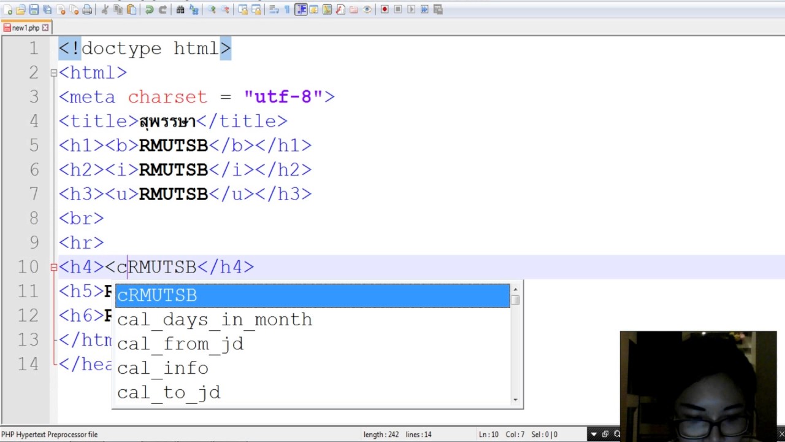785x442 pixels.
Task: Click Save Current Recorded Macro icon
Action: tap(438, 9)
